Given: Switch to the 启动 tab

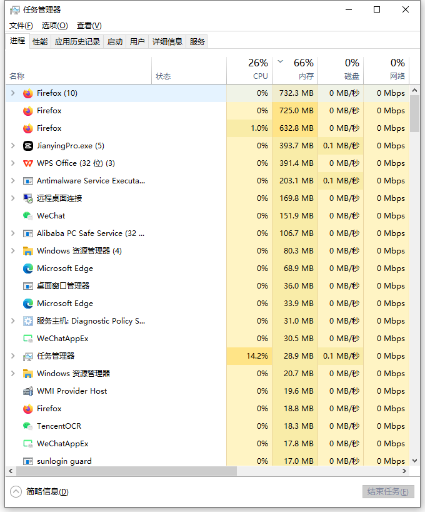Looking at the screenshot, I should (x=115, y=42).
